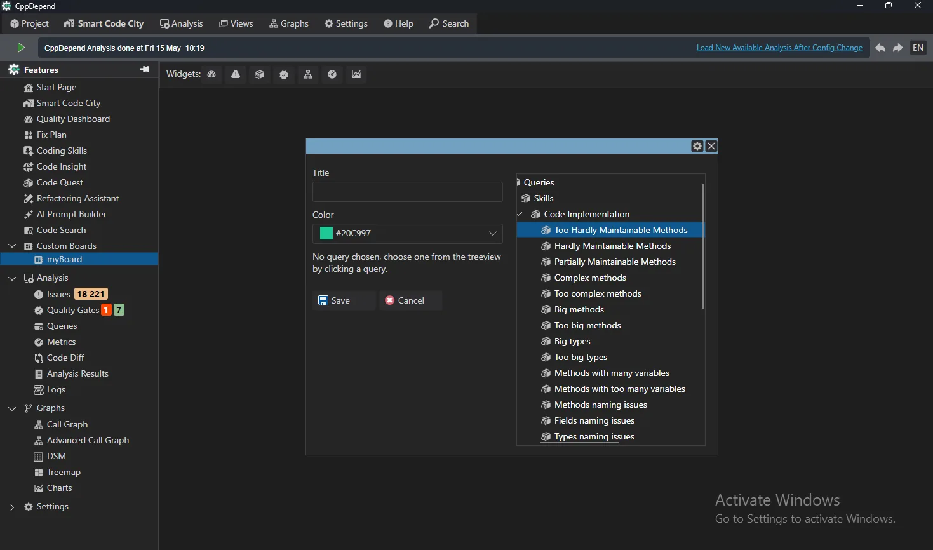Viewport: 933px width, 550px height.
Task: Open the Graphs menu
Action: 289,23
